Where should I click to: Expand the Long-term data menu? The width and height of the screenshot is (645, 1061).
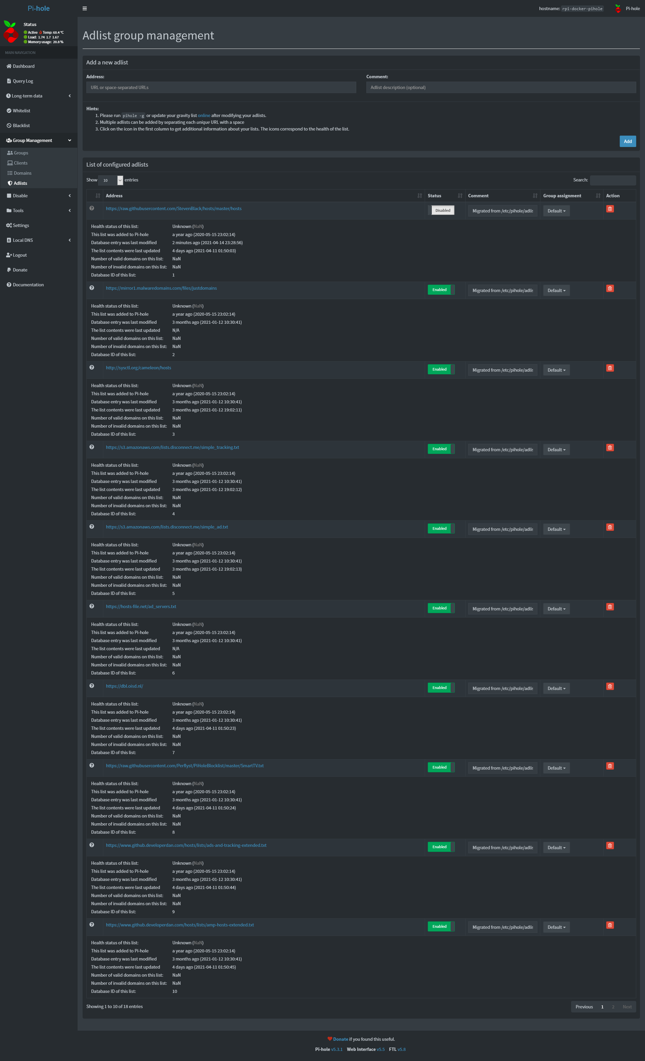(x=39, y=96)
